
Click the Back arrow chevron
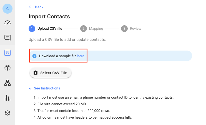[x=30, y=7]
